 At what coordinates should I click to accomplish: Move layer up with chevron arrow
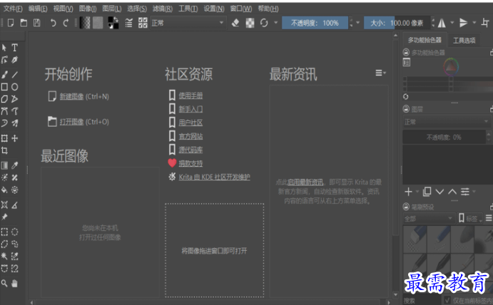(452, 192)
